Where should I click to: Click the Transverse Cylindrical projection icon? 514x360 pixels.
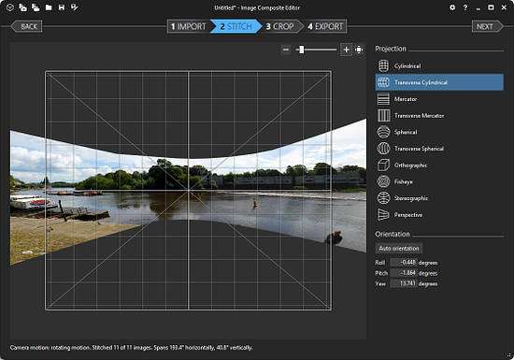(383, 82)
